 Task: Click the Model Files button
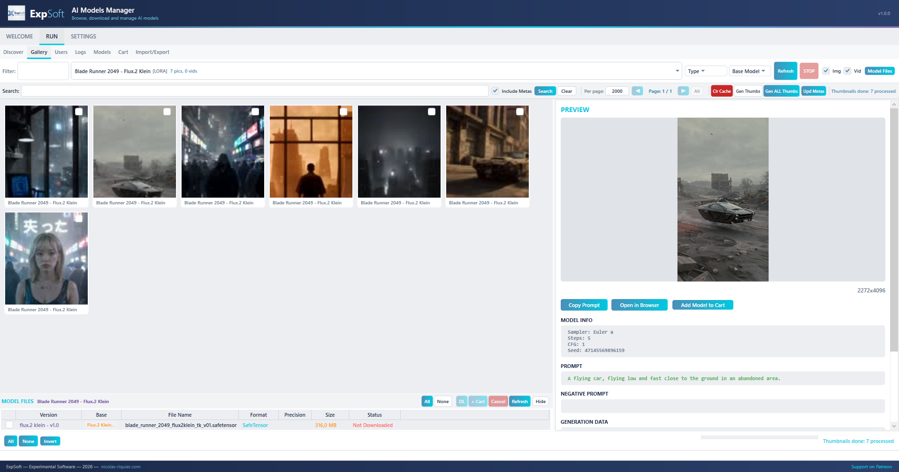click(880, 71)
